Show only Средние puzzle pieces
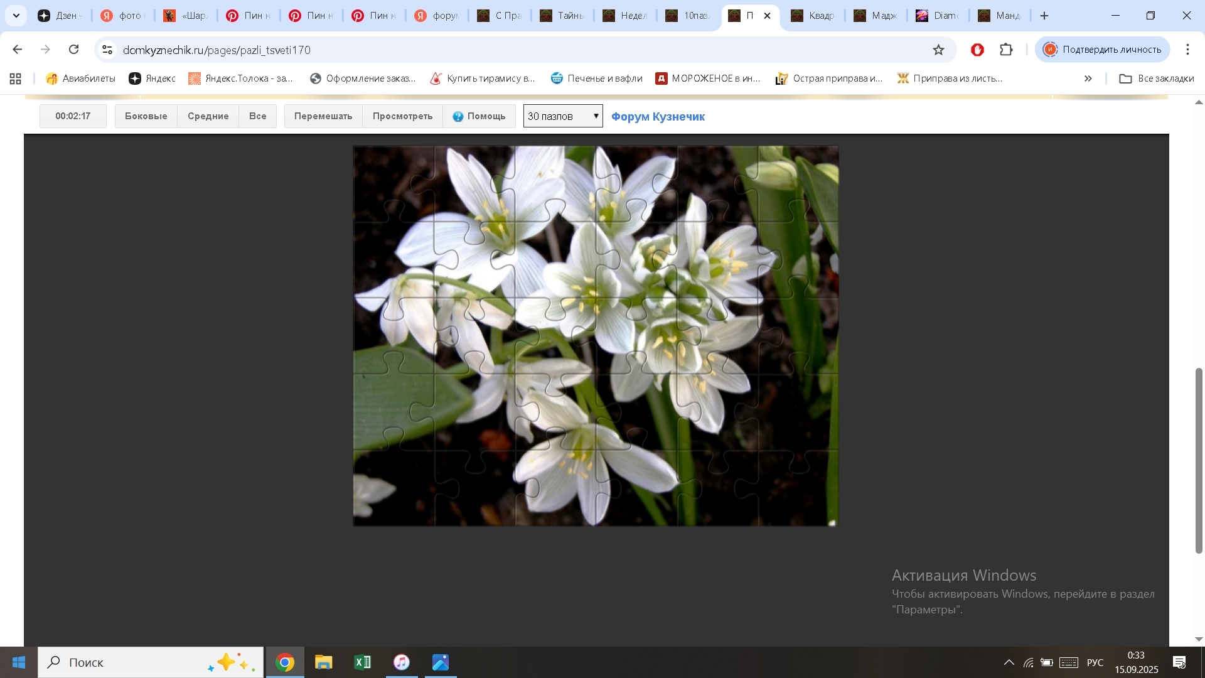 pos(208,116)
